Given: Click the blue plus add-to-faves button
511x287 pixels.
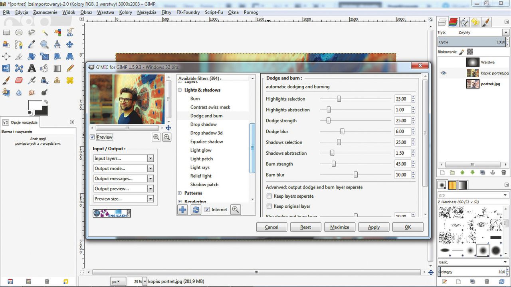Looking at the screenshot, I should 182,210.
